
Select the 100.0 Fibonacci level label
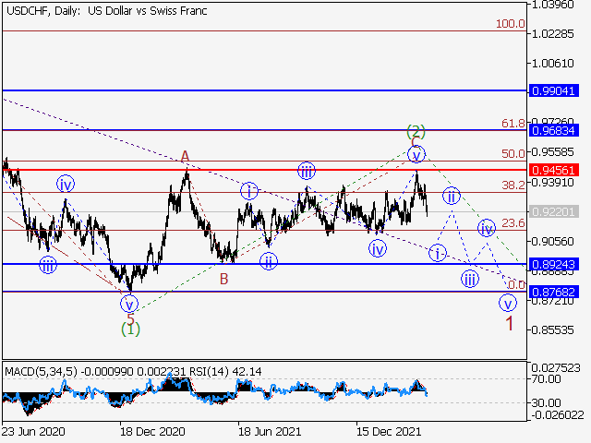tap(511, 24)
